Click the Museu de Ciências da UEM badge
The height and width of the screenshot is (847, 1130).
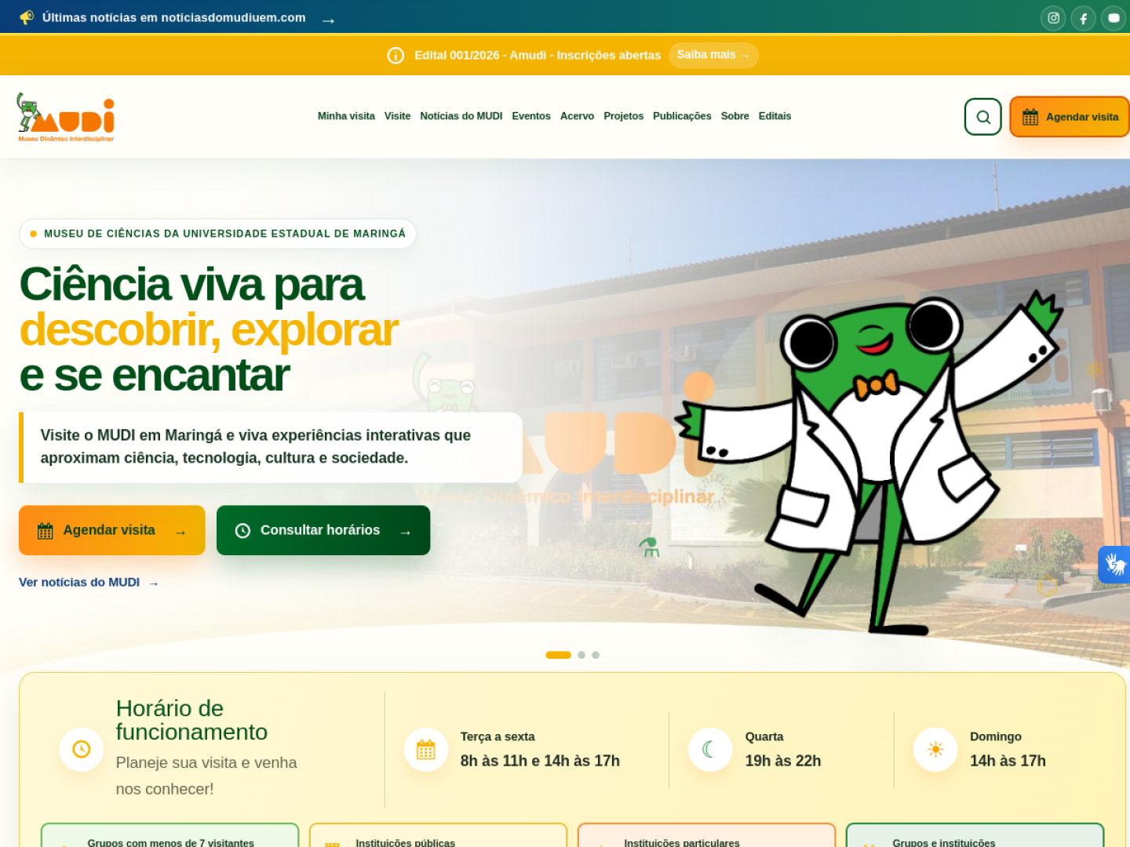pyautogui.click(x=217, y=234)
